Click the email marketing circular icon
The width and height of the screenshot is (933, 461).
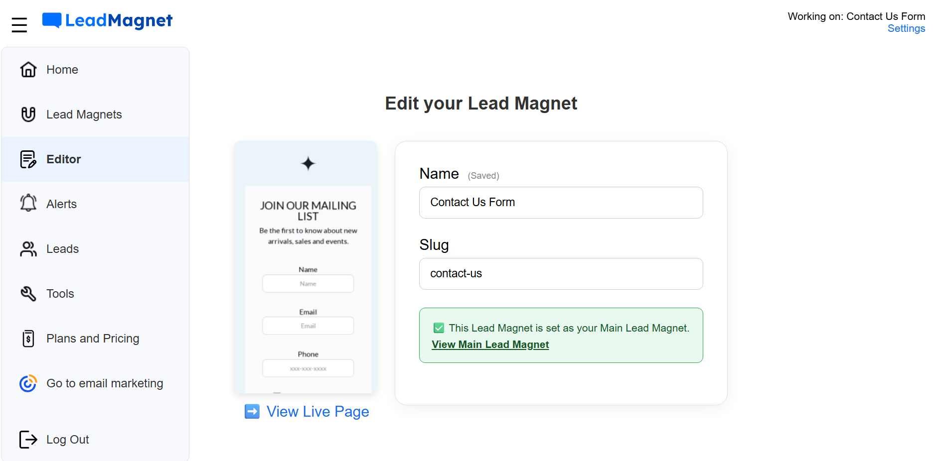(28, 383)
